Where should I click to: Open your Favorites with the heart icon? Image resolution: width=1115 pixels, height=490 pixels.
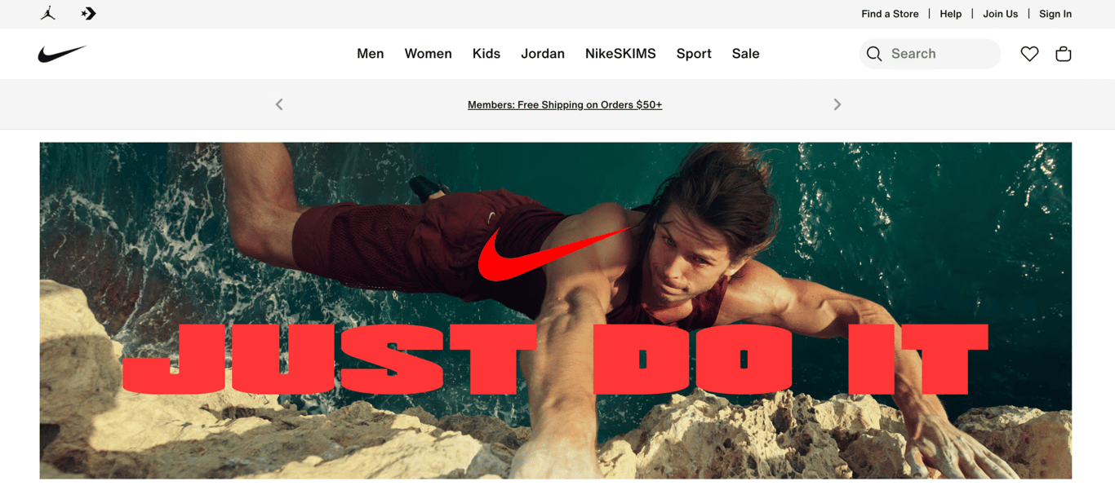click(x=1029, y=53)
